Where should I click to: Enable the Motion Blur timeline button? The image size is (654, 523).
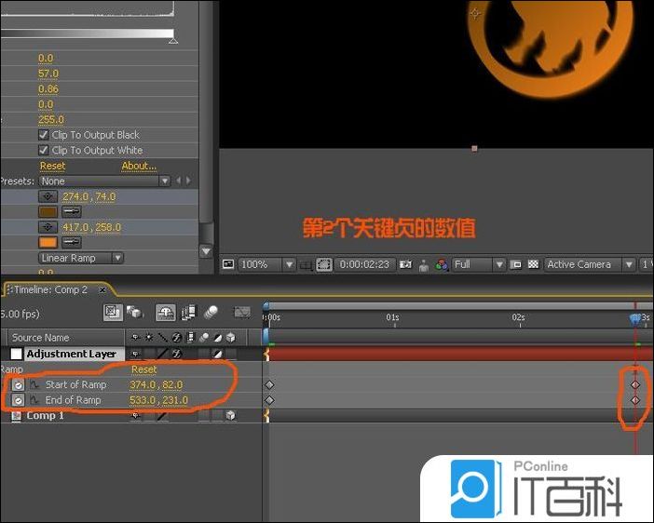(x=211, y=312)
